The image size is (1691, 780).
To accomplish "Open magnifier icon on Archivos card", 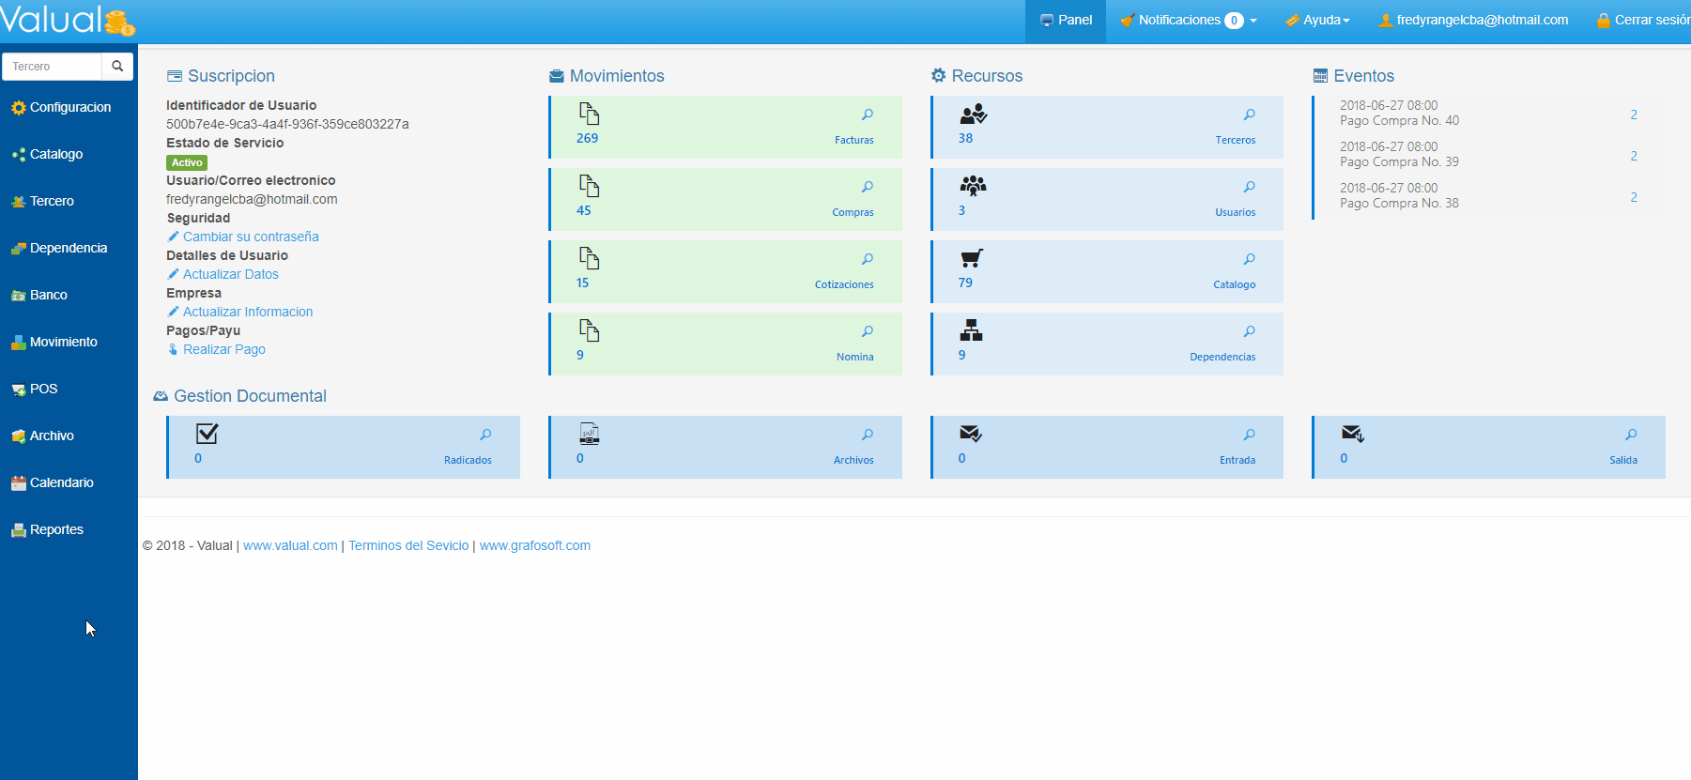I will [x=868, y=435].
